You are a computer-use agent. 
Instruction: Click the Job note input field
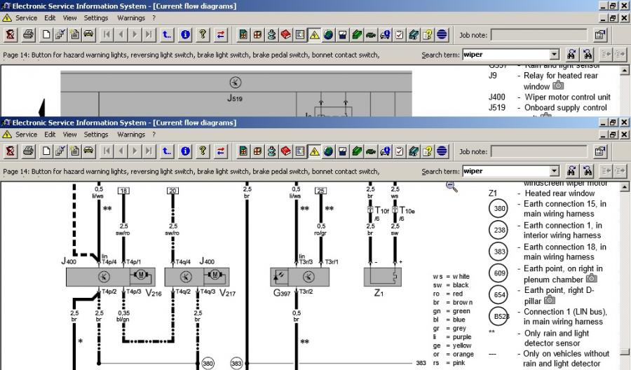538,151
